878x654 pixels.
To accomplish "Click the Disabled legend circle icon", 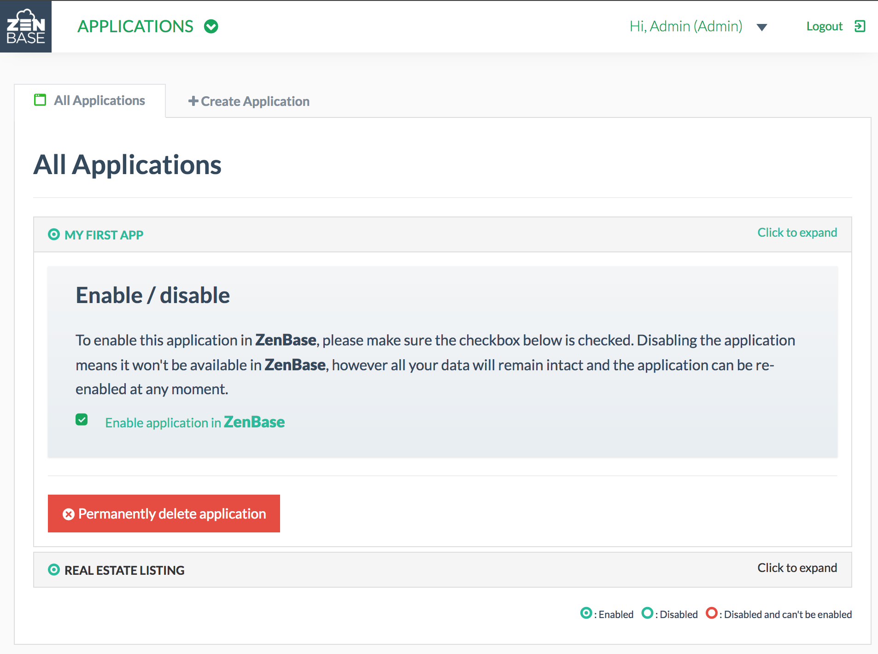I will (x=648, y=614).
